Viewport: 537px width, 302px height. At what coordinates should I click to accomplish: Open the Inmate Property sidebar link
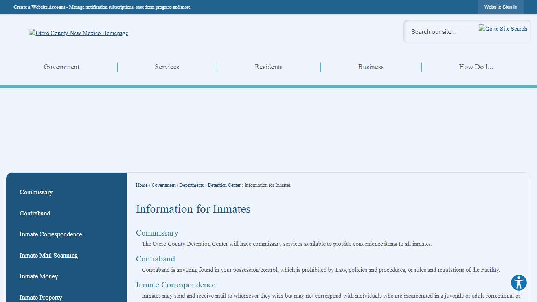(x=41, y=297)
